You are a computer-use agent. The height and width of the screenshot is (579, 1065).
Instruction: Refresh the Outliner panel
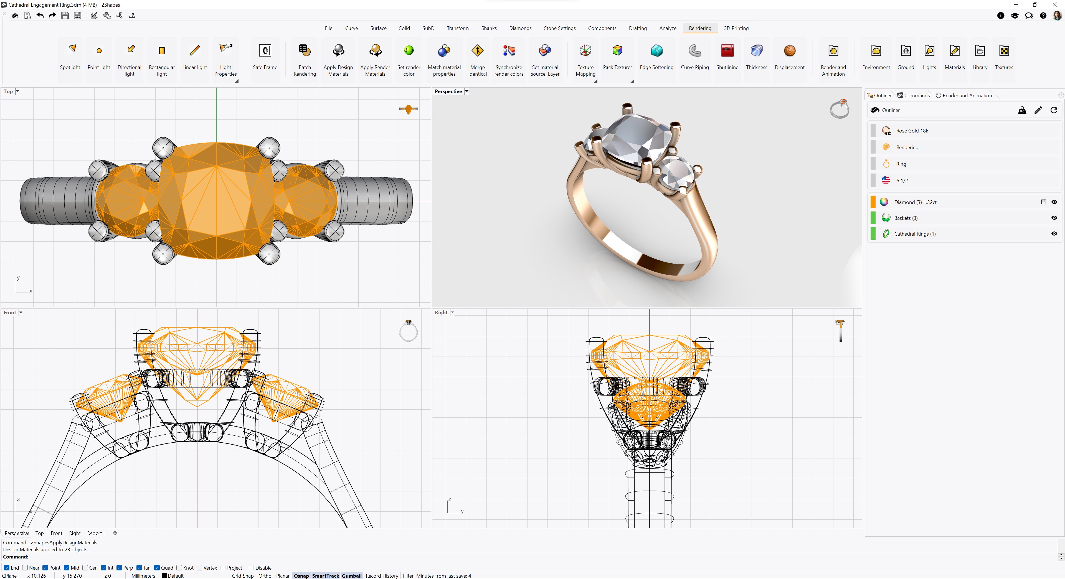tap(1054, 110)
